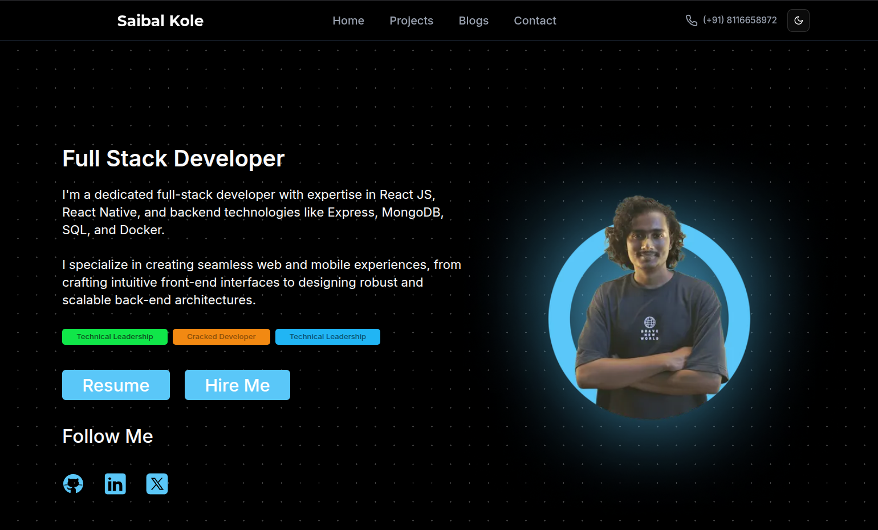
Task: Open the X (Twitter) icon link
Action: pos(157,484)
